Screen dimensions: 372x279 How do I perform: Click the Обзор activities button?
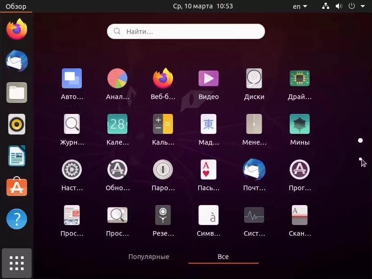point(16,7)
